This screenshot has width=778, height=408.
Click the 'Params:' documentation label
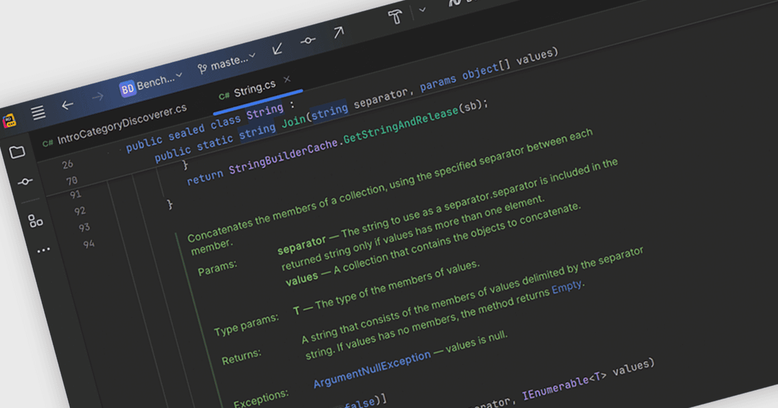[x=217, y=267]
